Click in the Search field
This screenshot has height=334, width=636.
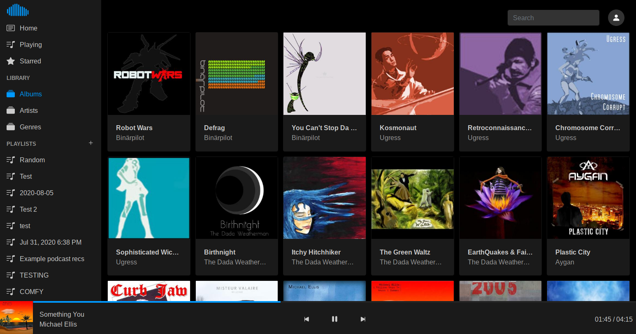(553, 18)
